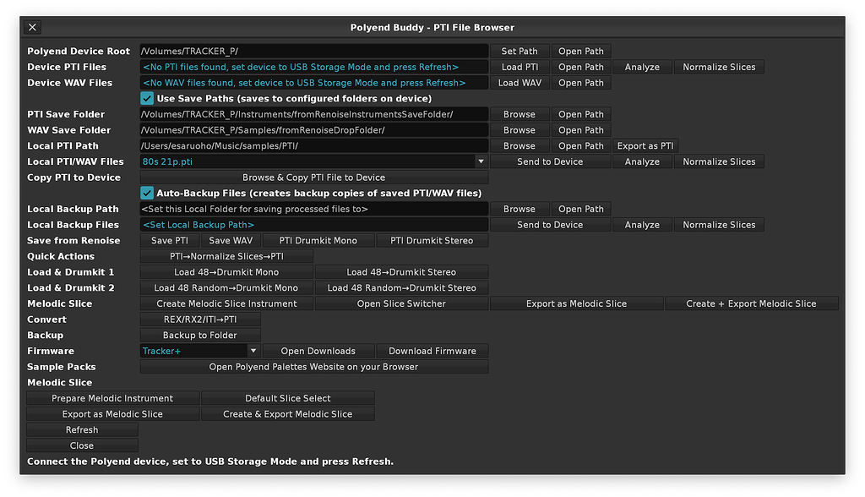Convert REX/RX2/ITI to PTI
Screen dimensions: 865x497
(x=200, y=319)
